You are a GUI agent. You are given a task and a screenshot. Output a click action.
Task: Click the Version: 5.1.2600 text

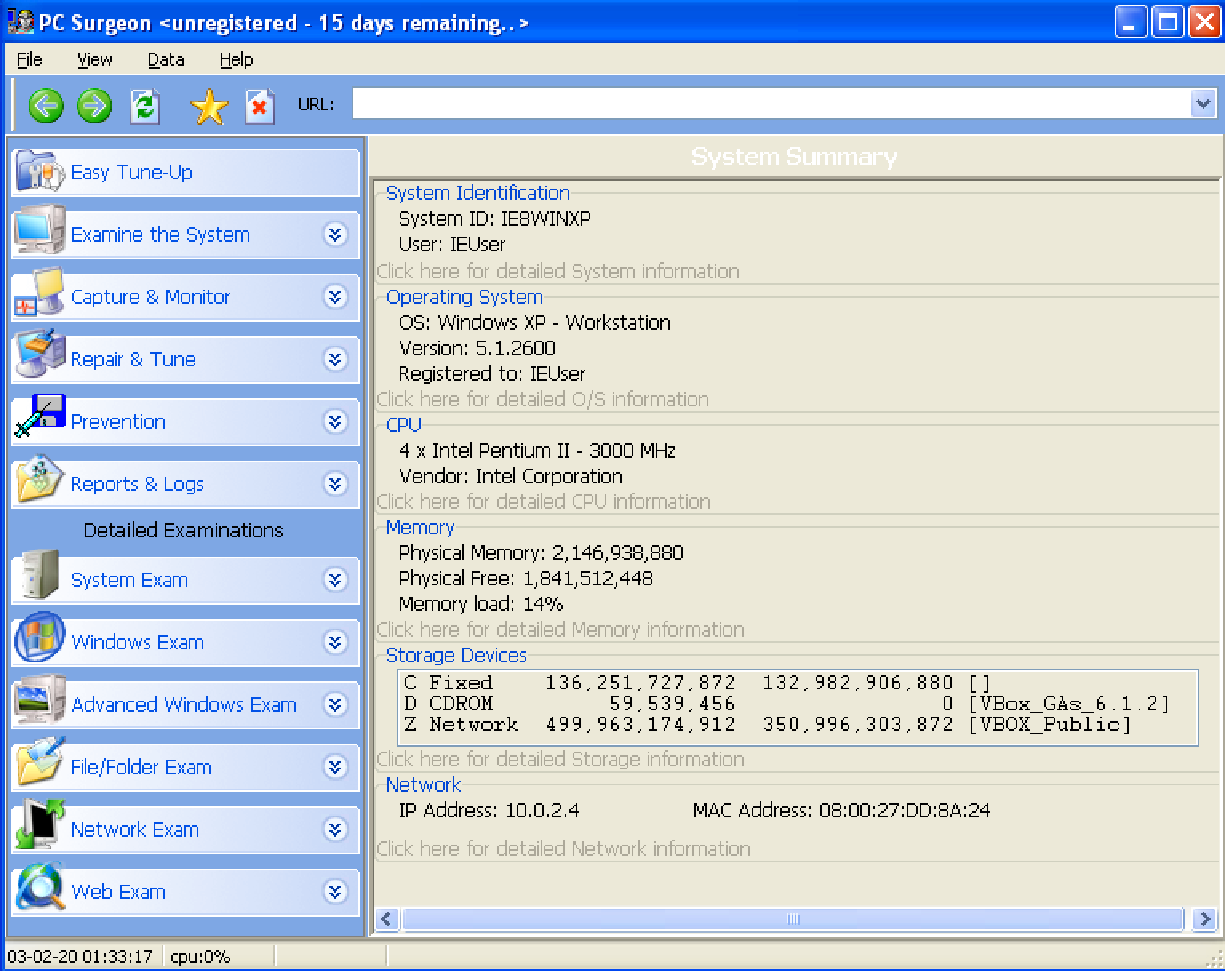point(477,348)
